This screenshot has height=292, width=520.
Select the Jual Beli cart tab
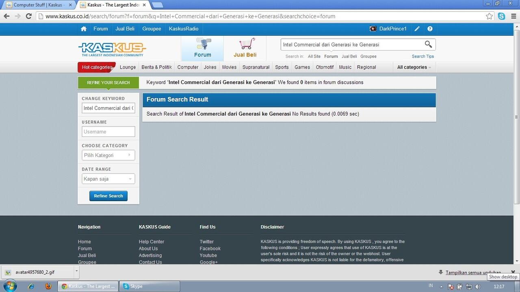245,48
